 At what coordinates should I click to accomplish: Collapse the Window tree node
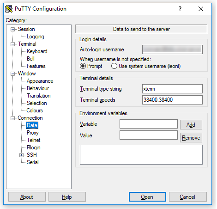tap(12, 74)
